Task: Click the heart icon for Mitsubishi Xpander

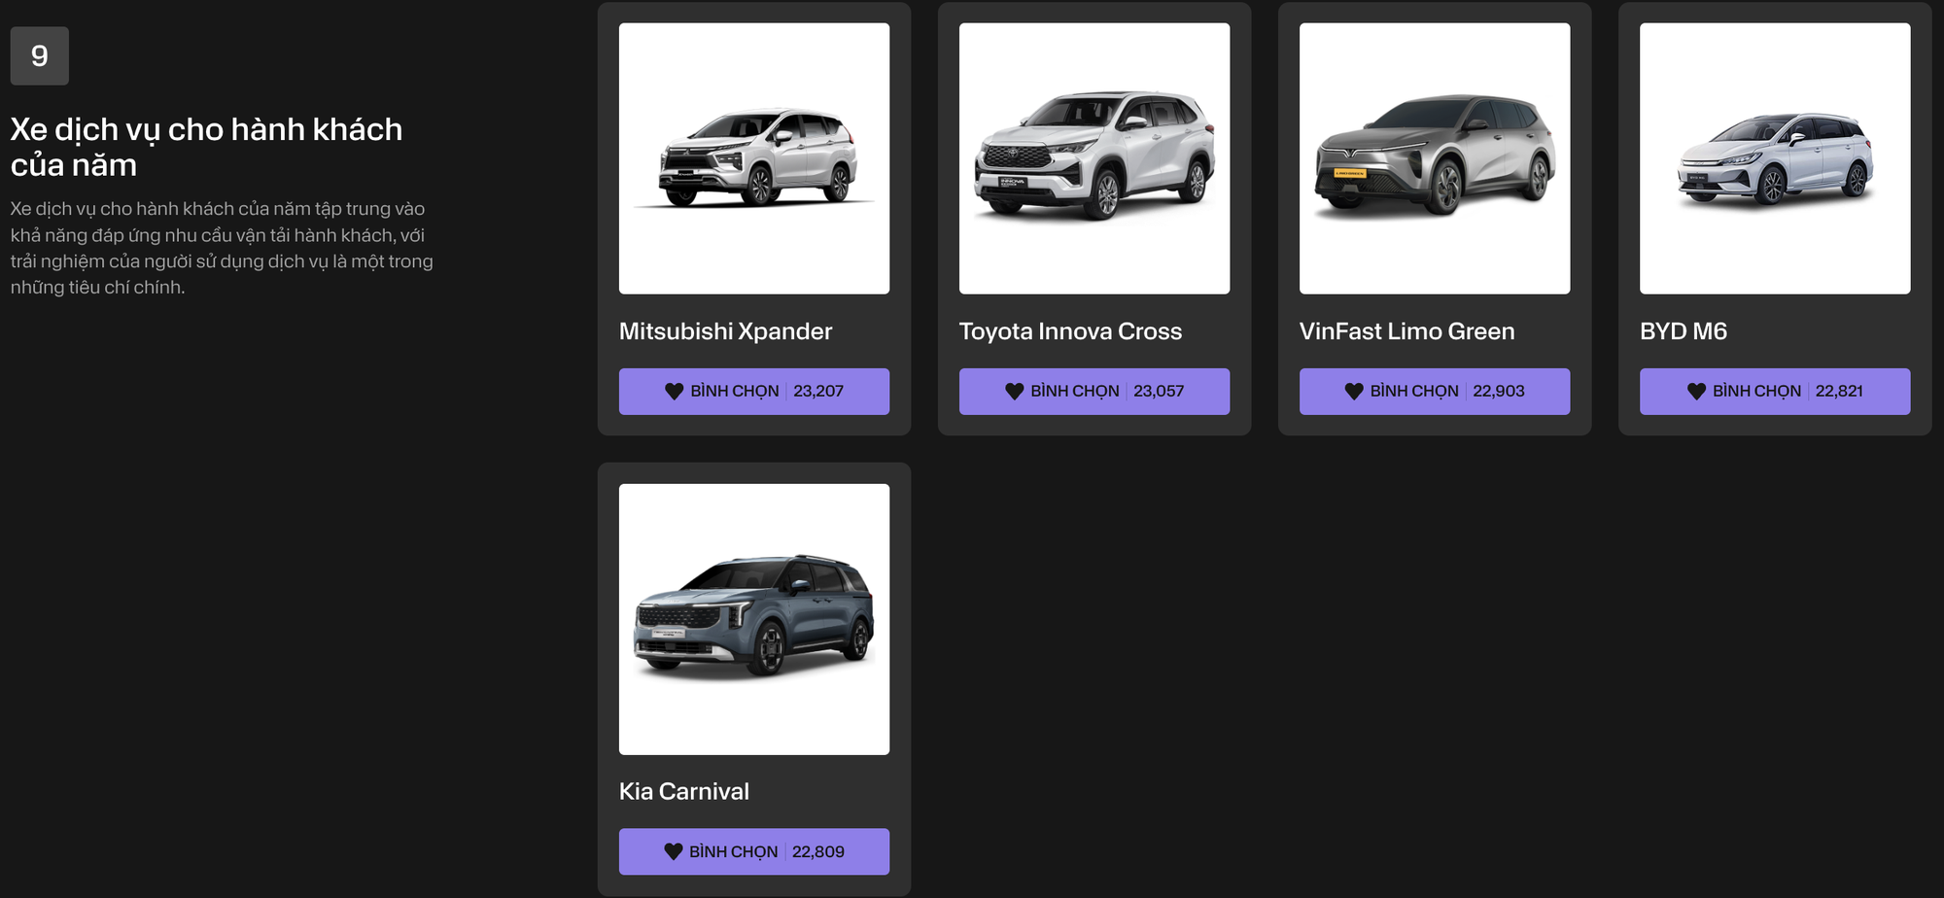Action: coord(674,392)
